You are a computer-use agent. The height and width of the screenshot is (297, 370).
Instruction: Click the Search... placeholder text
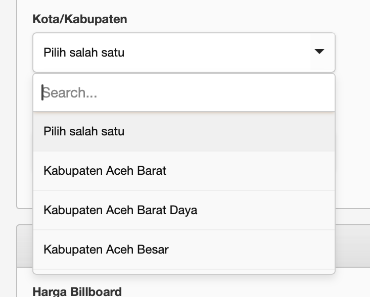pyautogui.click(x=70, y=92)
